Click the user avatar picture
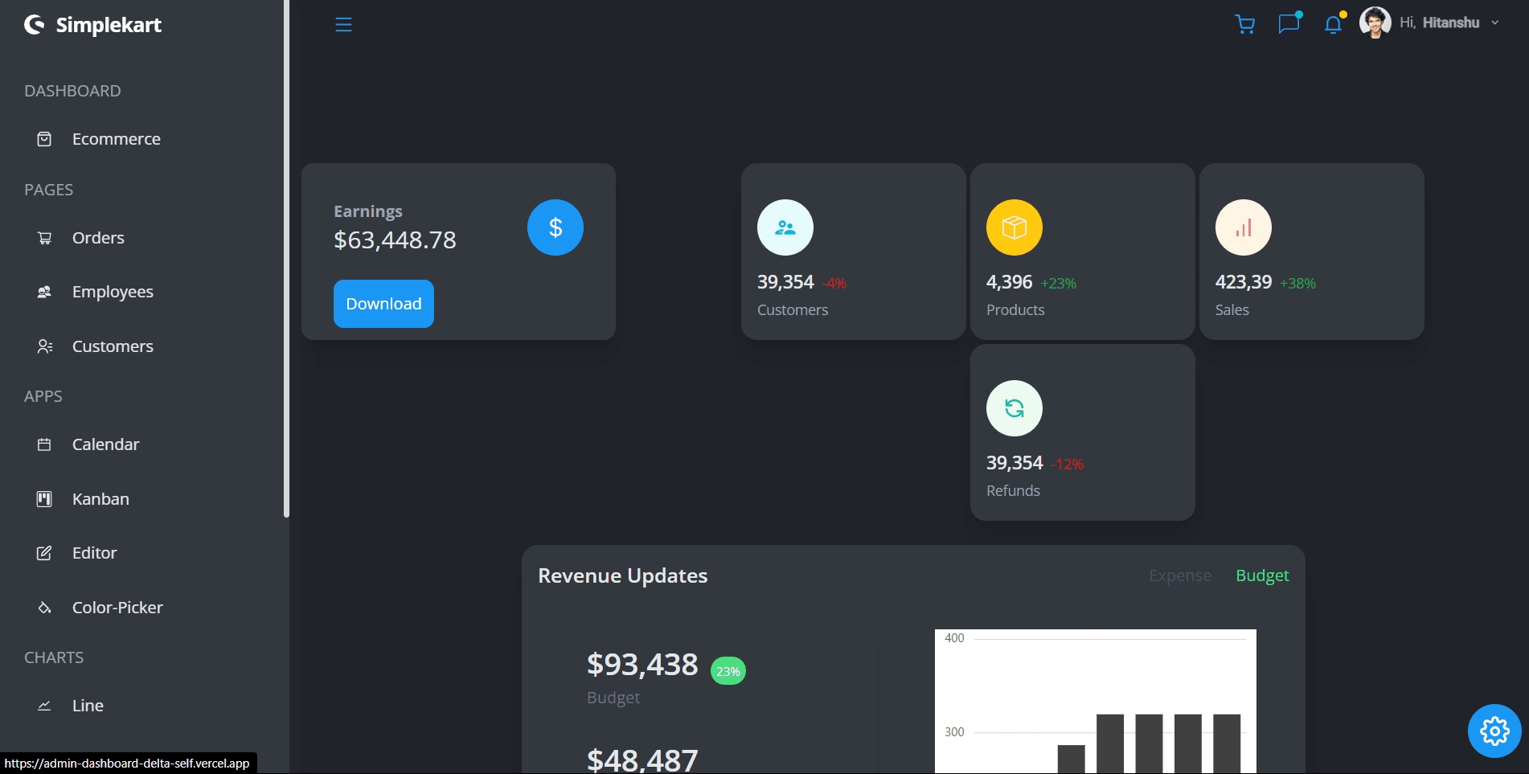Viewport: 1529px width, 774px height. pyautogui.click(x=1375, y=23)
